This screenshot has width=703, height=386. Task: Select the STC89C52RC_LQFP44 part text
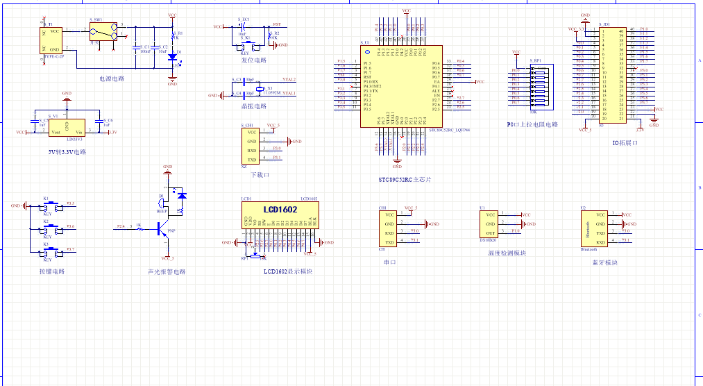tap(450, 130)
